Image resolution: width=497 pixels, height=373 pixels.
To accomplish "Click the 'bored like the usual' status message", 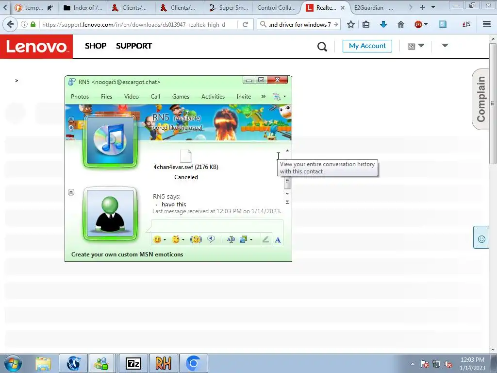I will (177, 128).
